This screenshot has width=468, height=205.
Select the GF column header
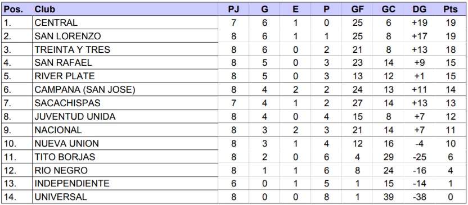tap(357, 9)
